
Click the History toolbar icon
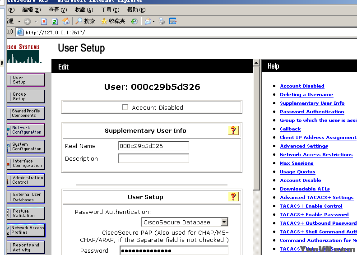point(134,21)
